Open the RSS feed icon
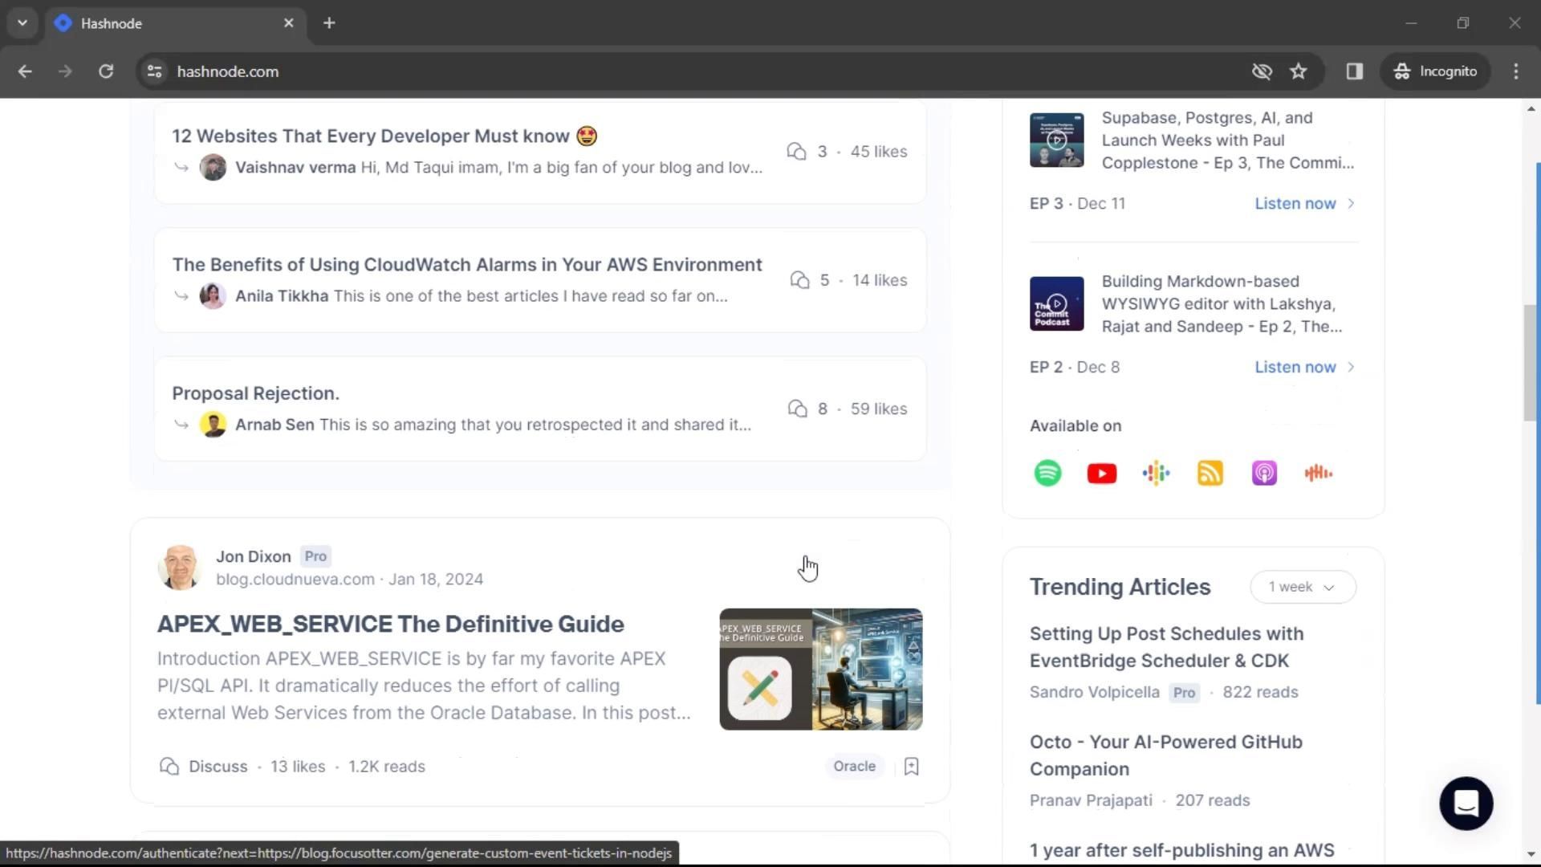The width and height of the screenshot is (1541, 867). click(1210, 473)
